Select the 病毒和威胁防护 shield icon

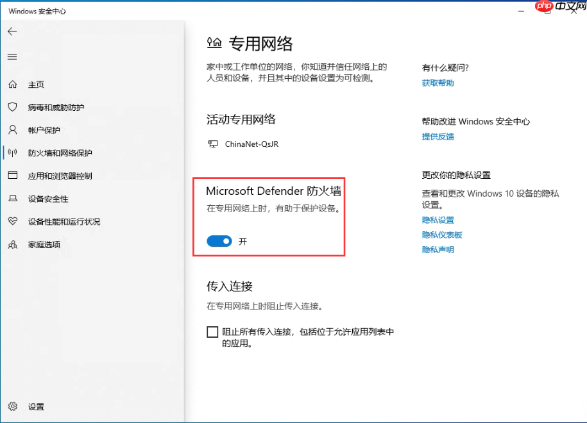(13, 107)
